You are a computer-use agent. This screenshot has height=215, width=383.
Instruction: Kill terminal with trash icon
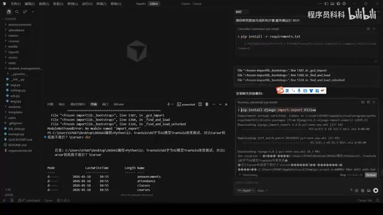point(207,105)
